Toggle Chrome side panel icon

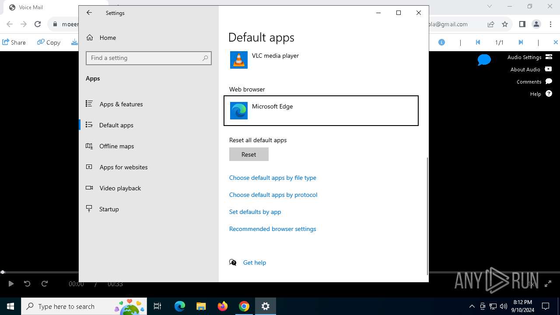coord(522,24)
